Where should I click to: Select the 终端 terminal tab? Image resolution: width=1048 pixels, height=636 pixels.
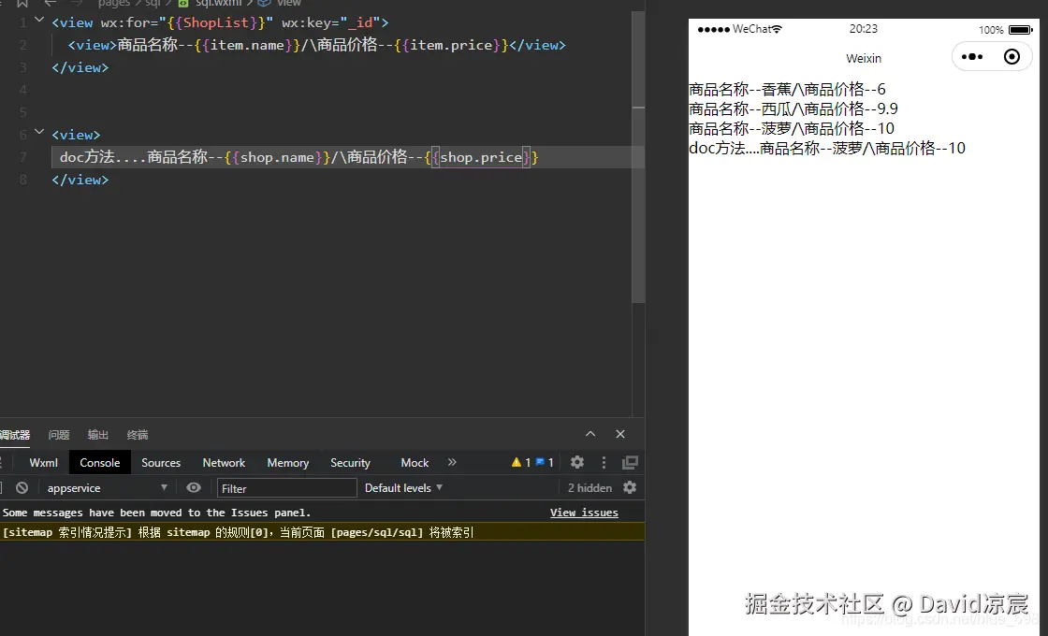click(136, 434)
